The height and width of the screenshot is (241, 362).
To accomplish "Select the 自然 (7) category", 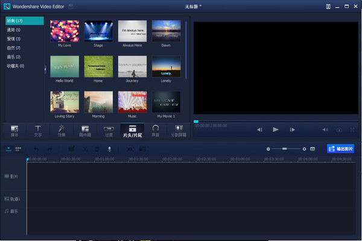I will pos(14,48).
